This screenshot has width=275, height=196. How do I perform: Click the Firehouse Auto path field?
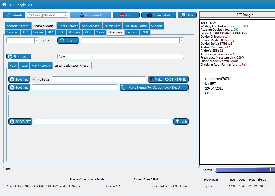tap(121, 56)
